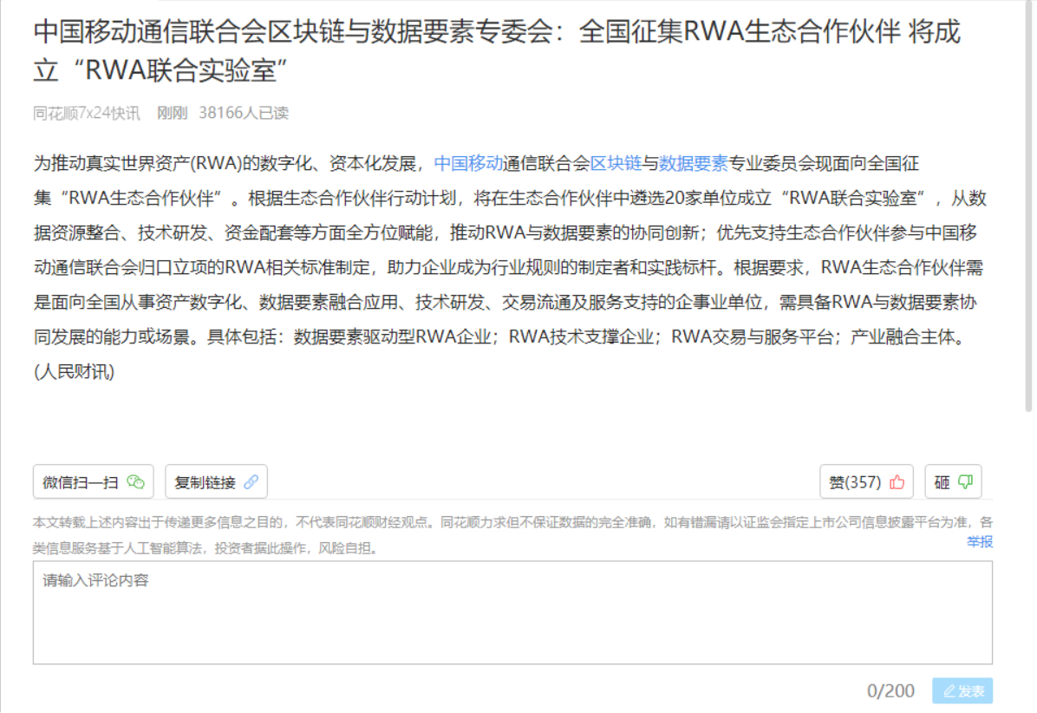This screenshot has height=713, width=1037.
Task: Click the 复制链接 text label
Action: pos(205,482)
